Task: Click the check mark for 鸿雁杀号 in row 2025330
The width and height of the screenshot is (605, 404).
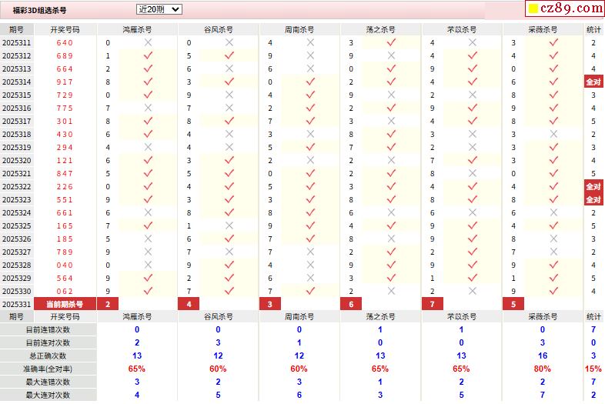Action: click(148, 292)
